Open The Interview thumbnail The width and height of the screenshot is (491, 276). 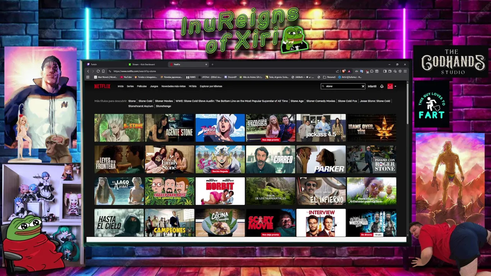[x=321, y=223]
